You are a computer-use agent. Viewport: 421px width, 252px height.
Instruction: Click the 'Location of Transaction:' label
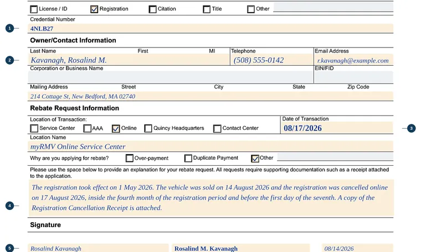[x=58, y=119]
